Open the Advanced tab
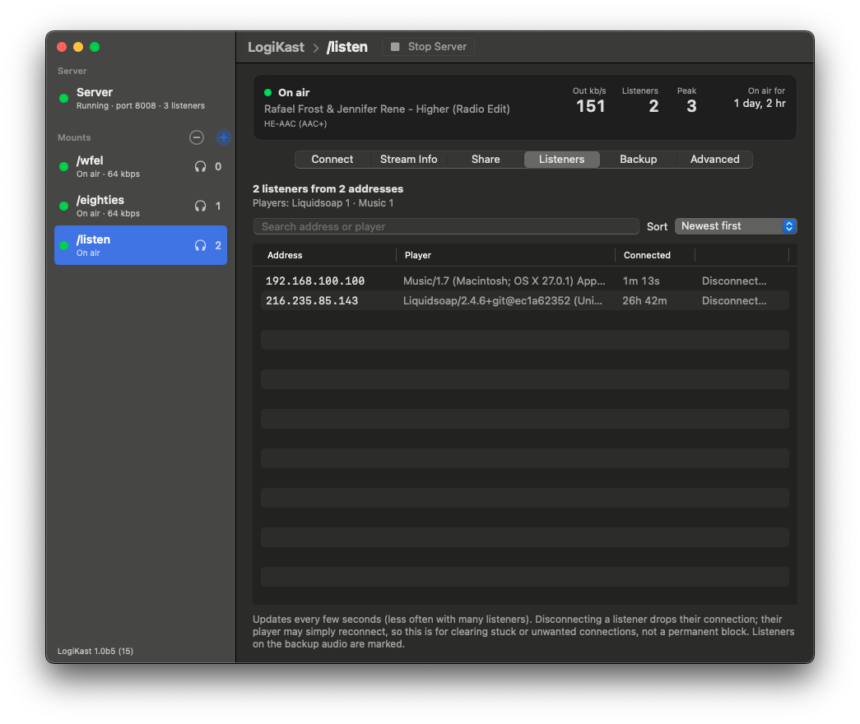Screen dimensions: 860x724 [714, 159]
